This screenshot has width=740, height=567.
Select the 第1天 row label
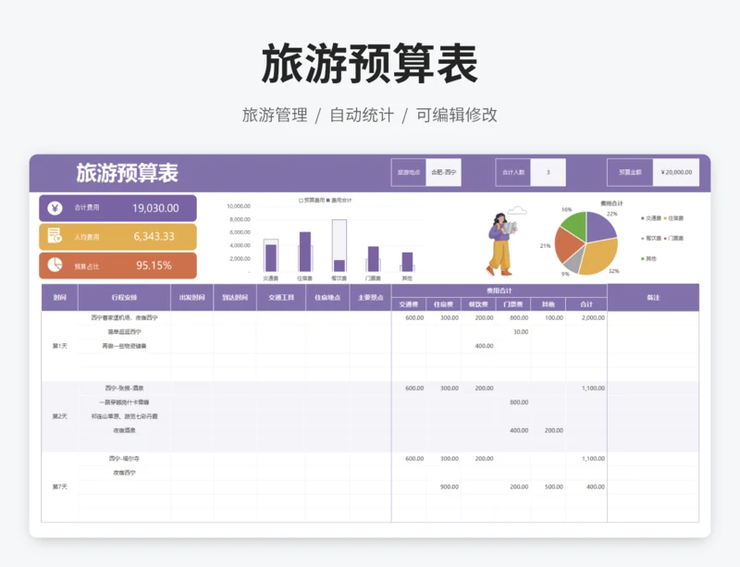(59, 346)
